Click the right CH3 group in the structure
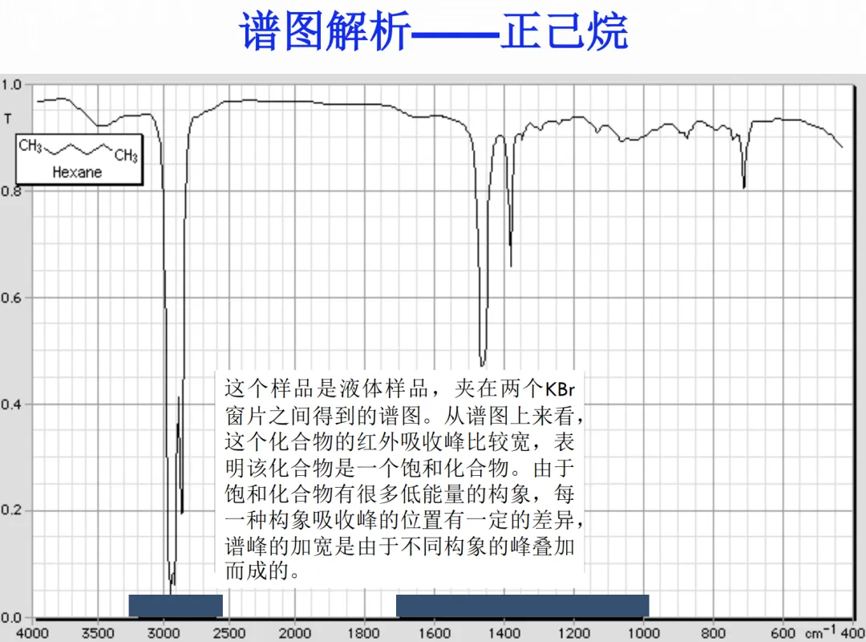The image size is (866, 642). [126, 156]
